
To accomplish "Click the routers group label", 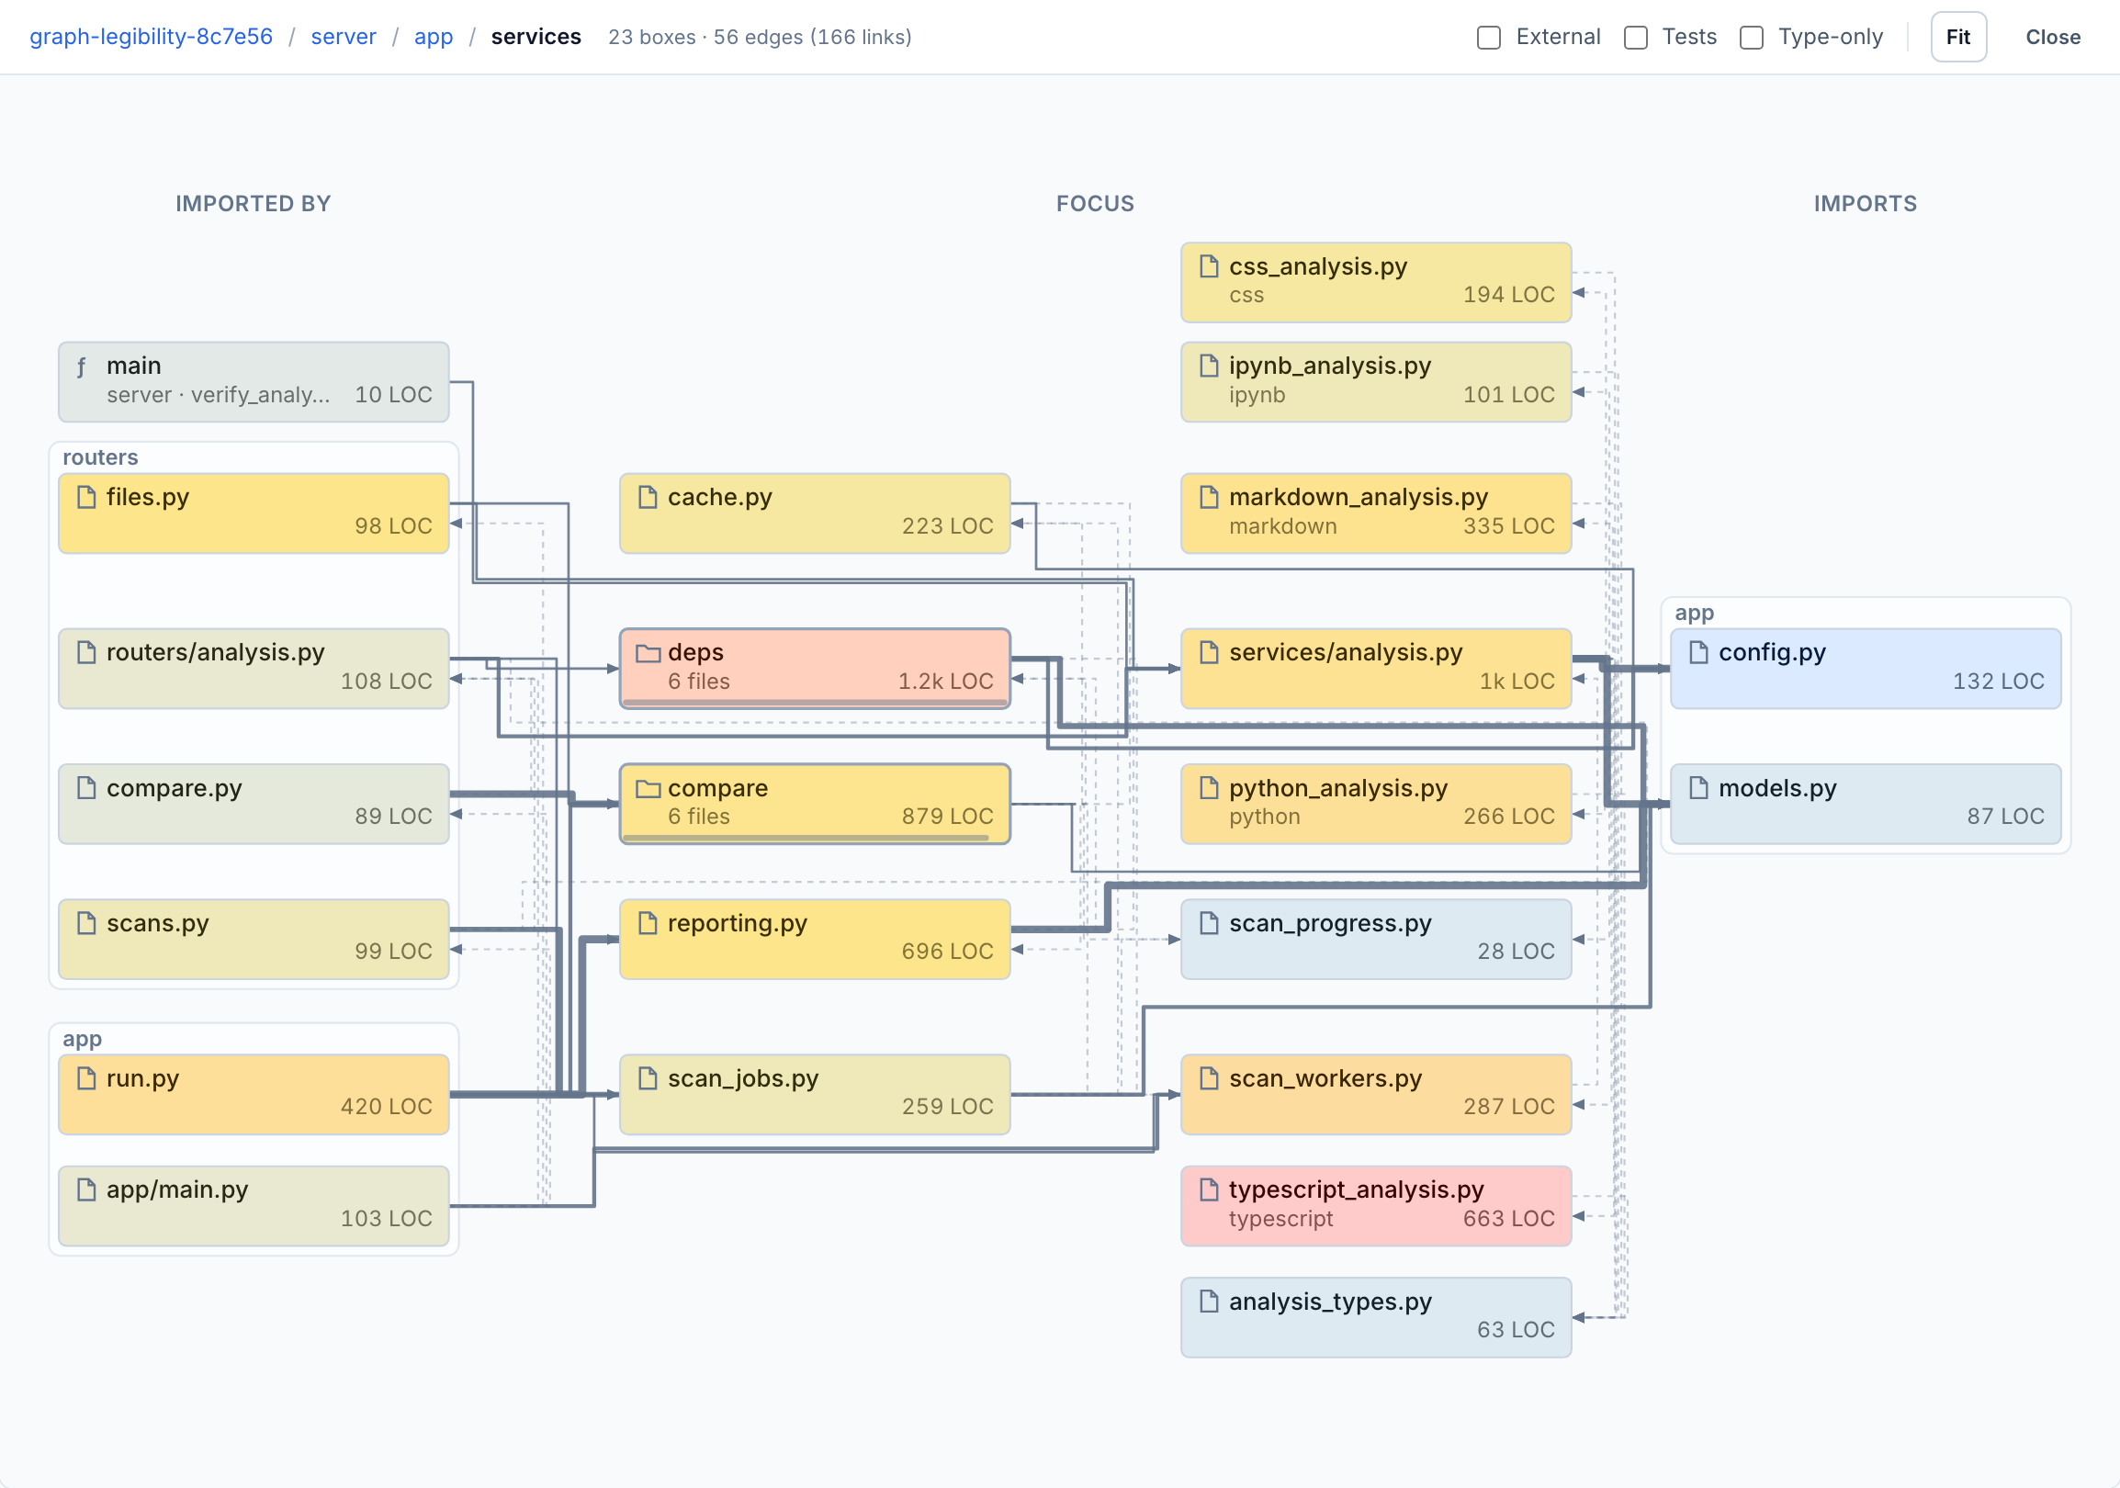I will pos(101,457).
